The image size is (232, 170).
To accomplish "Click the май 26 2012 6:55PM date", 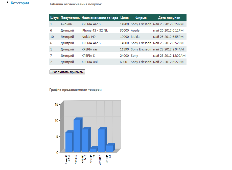I will pyautogui.click(x=168, y=37).
